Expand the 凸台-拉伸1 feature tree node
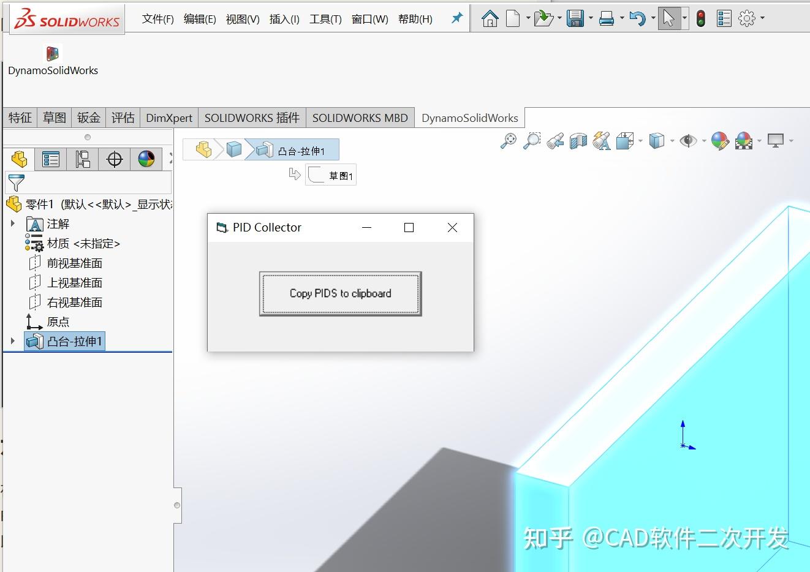 point(14,342)
